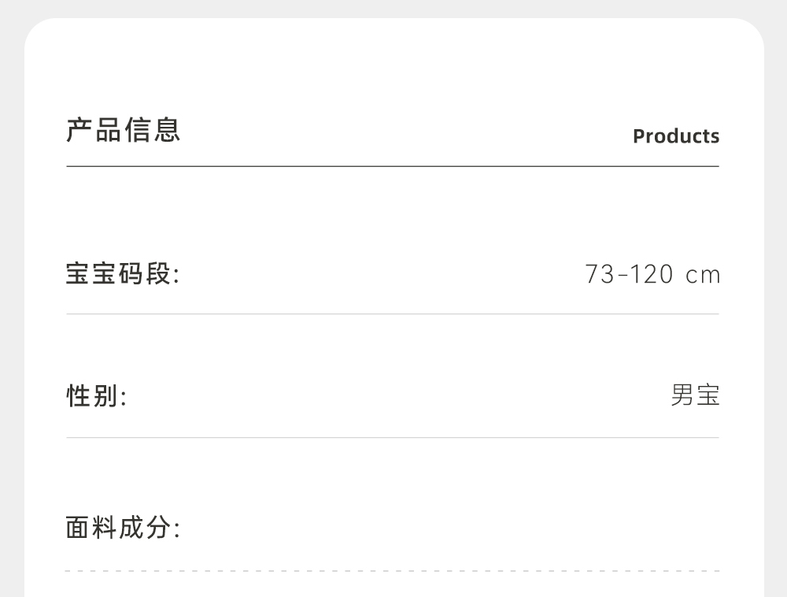
Task: Click the thin divider below the 宝宝码段 row
Action: tap(392, 314)
